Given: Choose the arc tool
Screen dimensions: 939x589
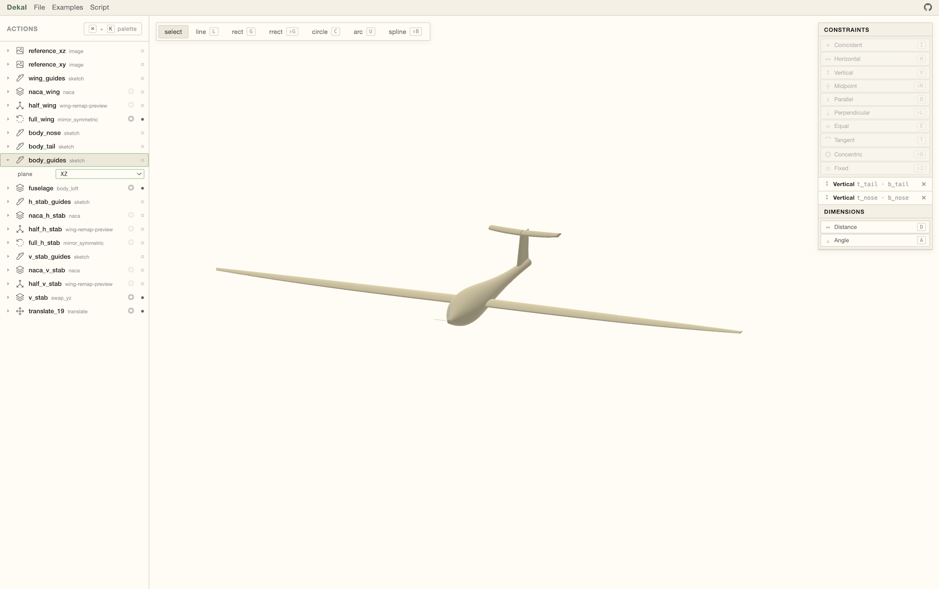Looking at the screenshot, I should tap(364, 32).
